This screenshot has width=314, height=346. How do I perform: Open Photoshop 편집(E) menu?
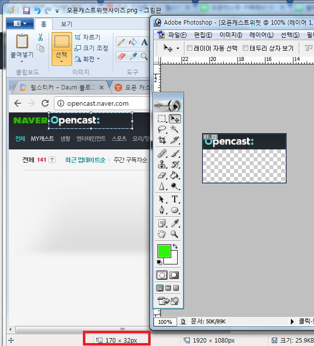point(203,35)
